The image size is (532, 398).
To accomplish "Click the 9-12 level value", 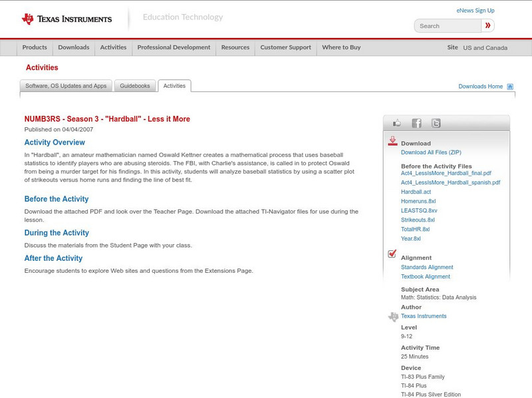I will (x=406, y=337).
